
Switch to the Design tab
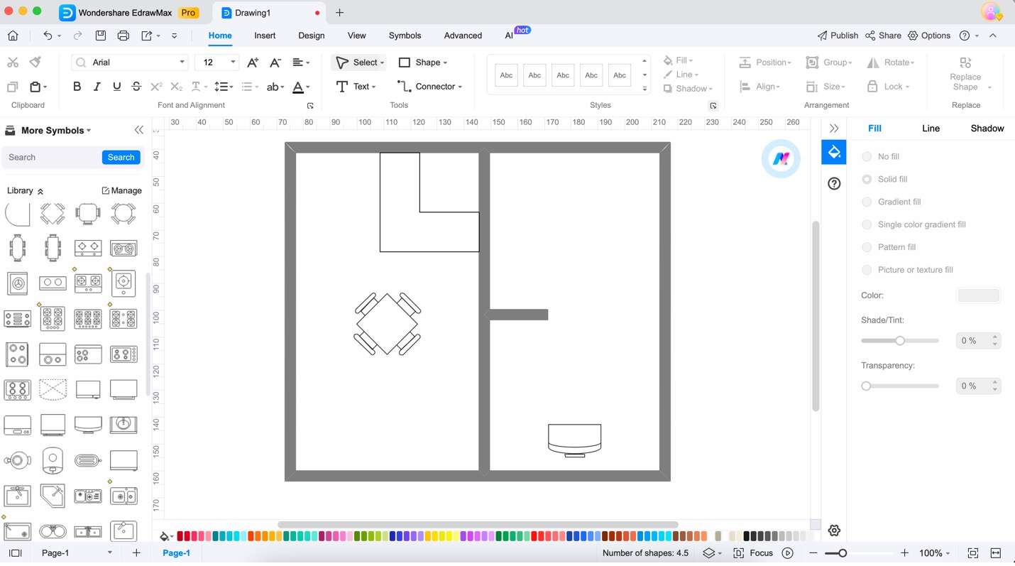pos(311,36)
